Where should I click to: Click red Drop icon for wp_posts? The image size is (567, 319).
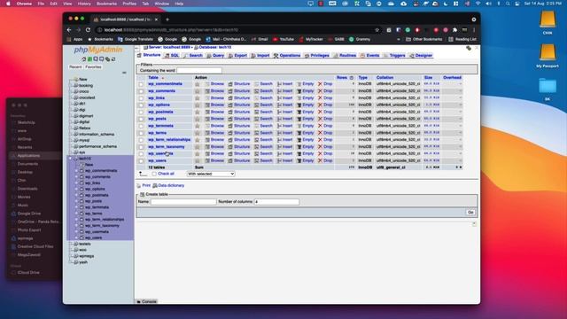(320, 119)
